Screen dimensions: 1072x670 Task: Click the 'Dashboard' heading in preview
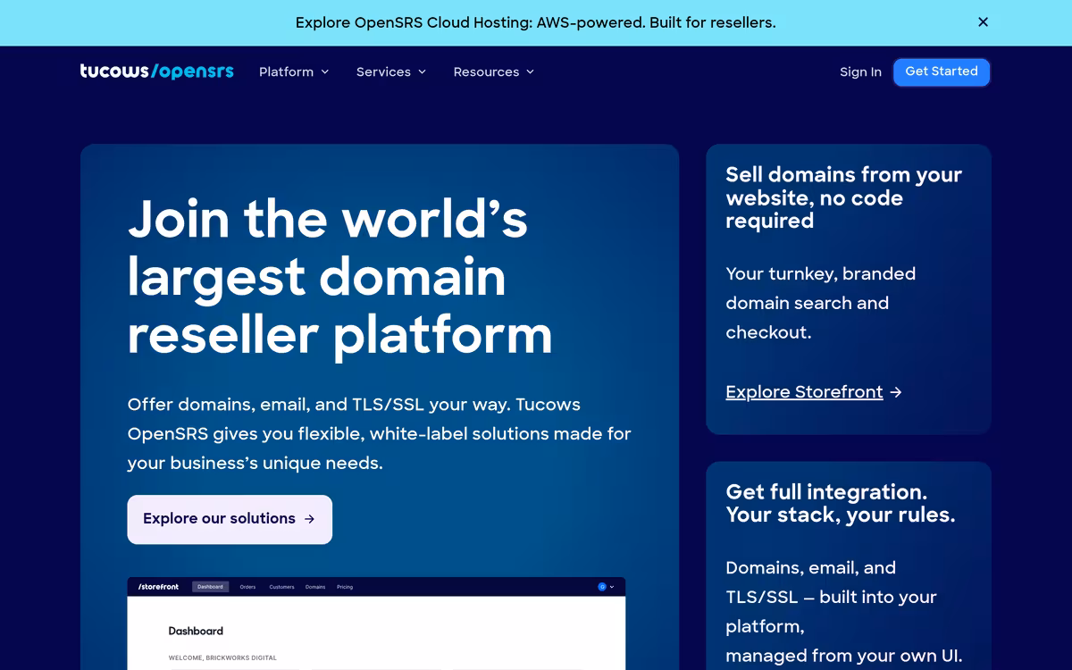click(x=196, y=631)
